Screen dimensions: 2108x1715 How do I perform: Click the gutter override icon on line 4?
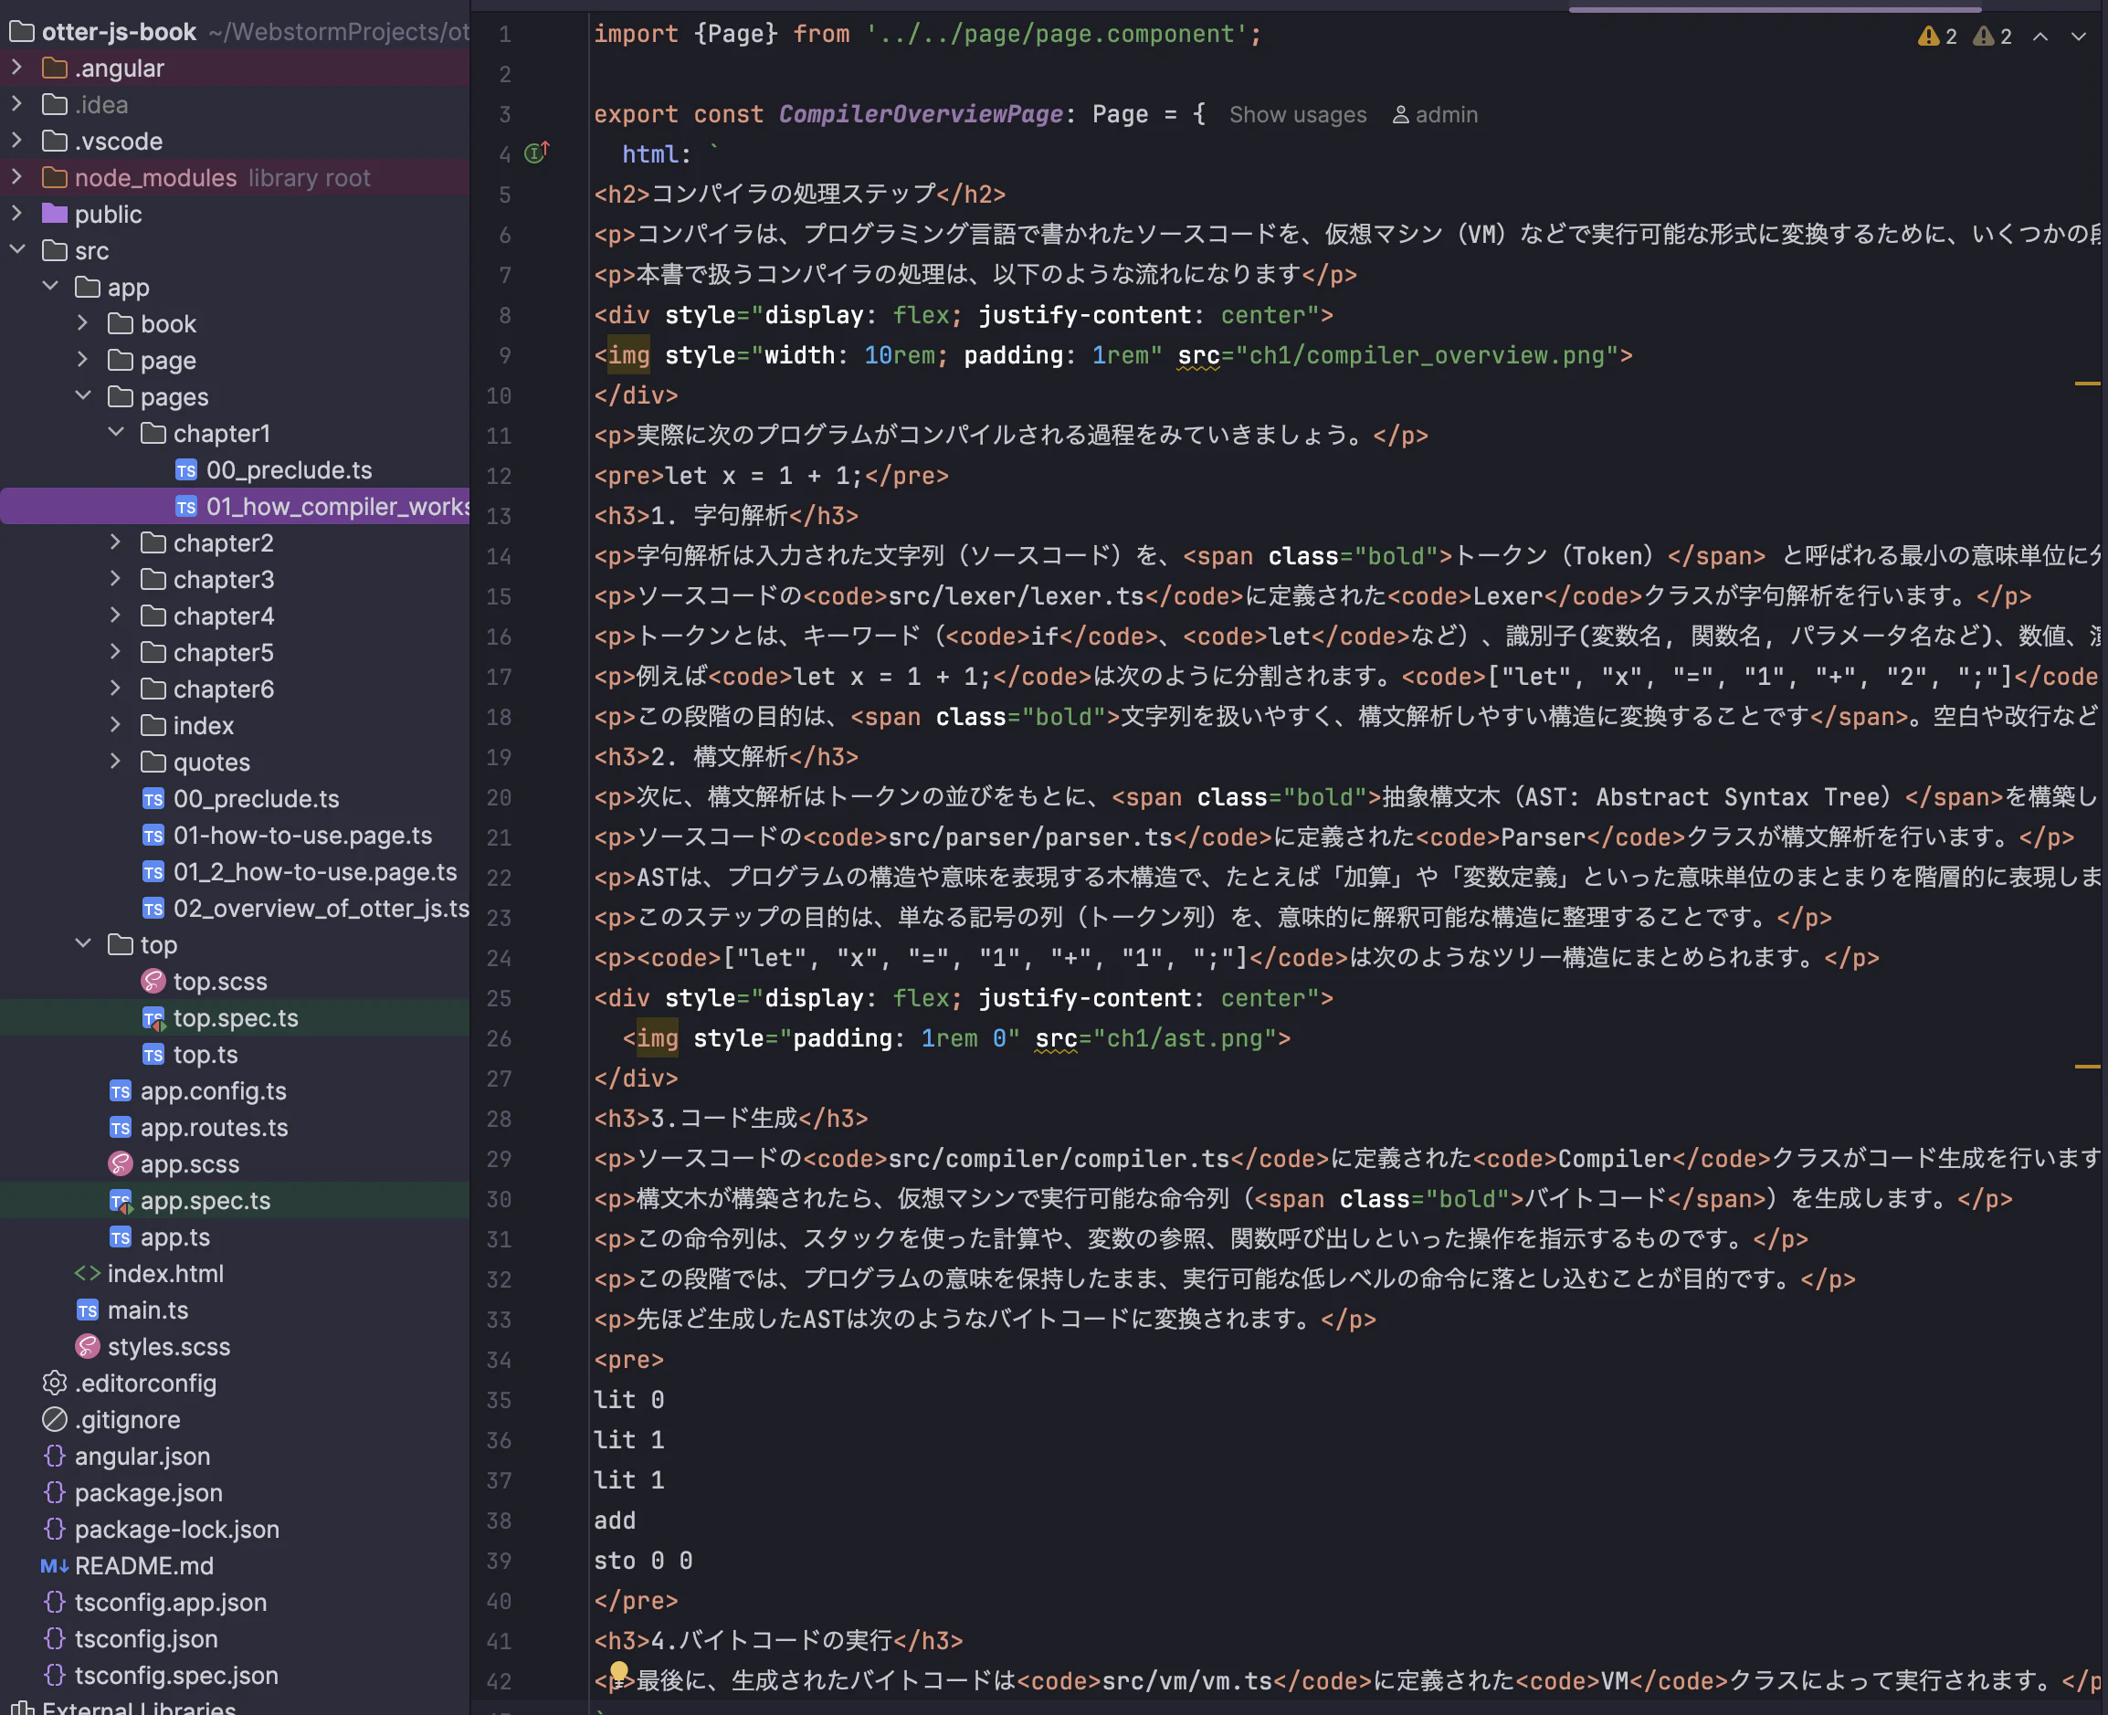coord(536,153)
